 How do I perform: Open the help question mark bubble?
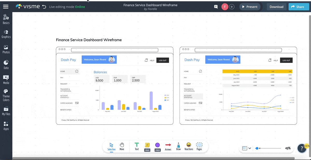[x=302, y=148]
